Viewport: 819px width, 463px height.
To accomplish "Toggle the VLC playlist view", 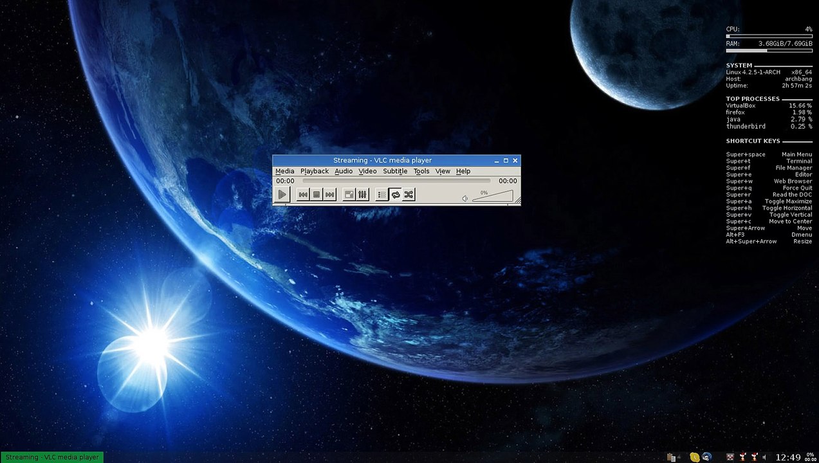I will point(382,194).
